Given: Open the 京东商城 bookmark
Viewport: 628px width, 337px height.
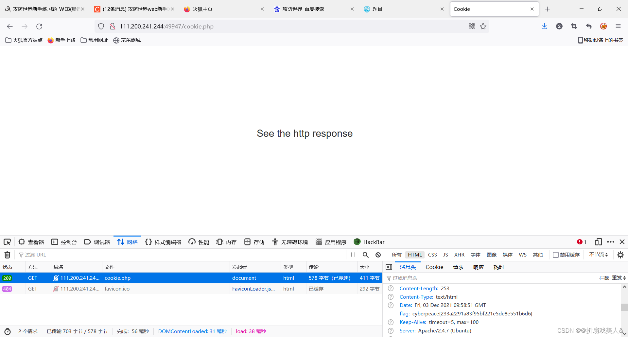Looking at the screenshot, I should point(127,40).
